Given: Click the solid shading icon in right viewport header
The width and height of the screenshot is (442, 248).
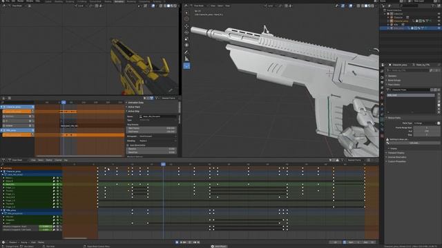Looking at the screenshot, I should click(x=366, y=6).
